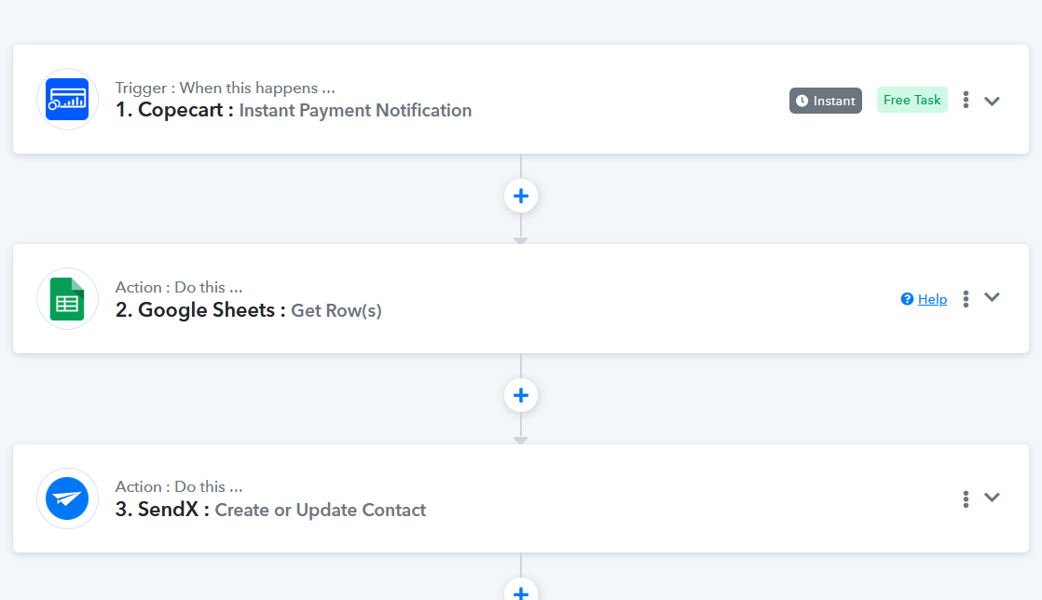This screenshot has height=600, width=1042.
Task: Click '2. Google Sheets : Get Row(s)' title
Action: pos(249,309)
